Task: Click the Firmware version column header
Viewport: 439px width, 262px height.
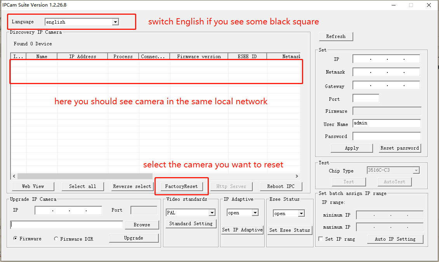Action: [199, 57]
